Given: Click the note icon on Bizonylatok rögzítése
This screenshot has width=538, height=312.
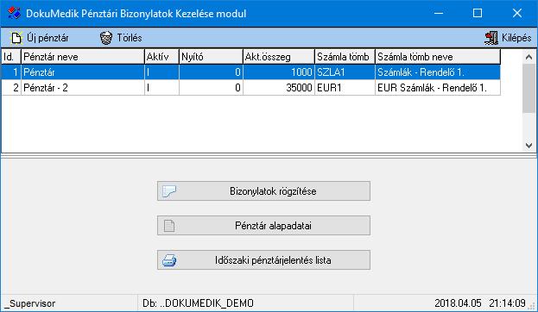Looking at the screenshot, I should (x=169, y=191).
